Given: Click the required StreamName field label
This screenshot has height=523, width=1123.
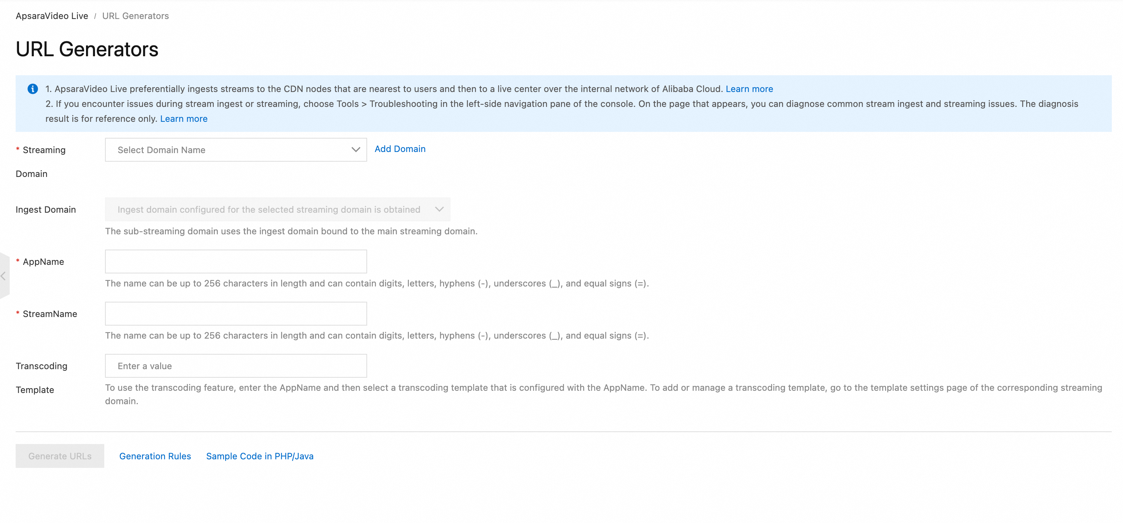Looking at the screenshot, I should pos(50,314).
